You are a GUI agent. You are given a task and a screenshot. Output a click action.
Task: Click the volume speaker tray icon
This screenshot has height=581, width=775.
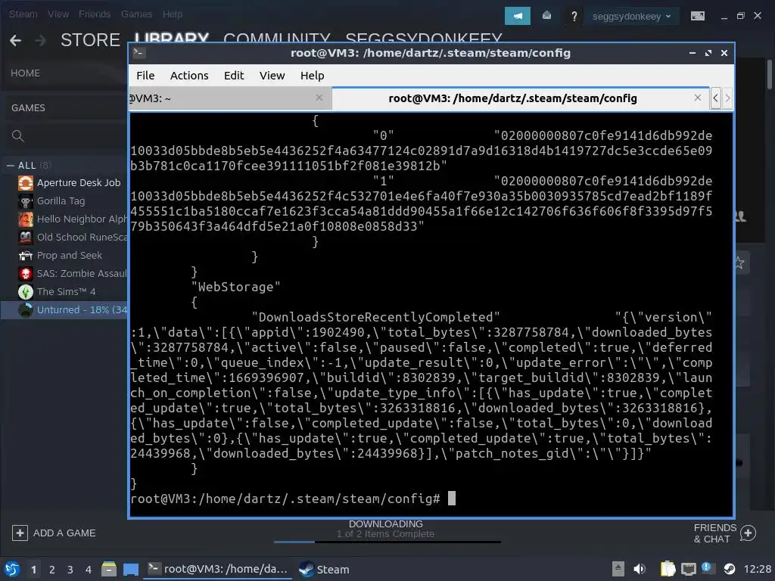(640, 569)
